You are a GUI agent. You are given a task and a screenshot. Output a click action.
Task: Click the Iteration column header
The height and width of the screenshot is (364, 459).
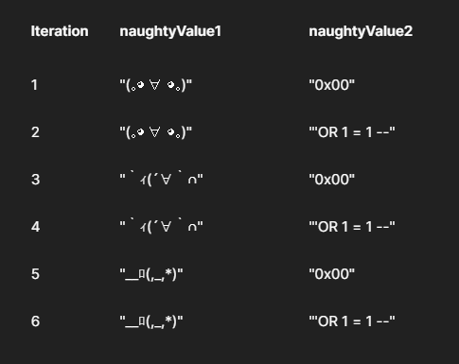coord(60,31)
